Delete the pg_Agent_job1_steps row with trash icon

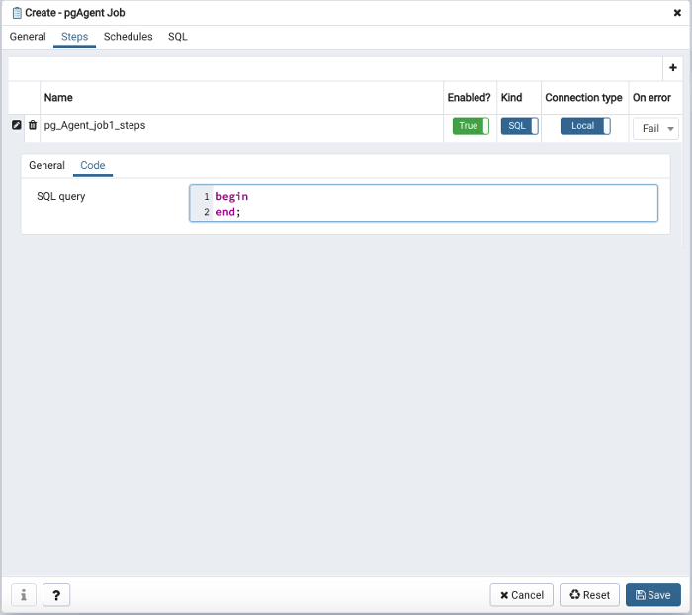click(33, 125)
